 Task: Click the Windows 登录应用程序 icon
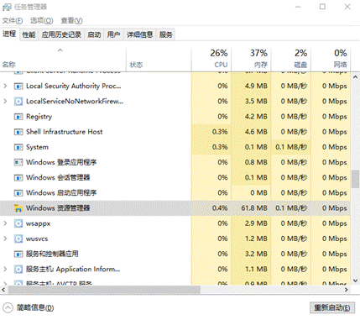coord(18,162)
